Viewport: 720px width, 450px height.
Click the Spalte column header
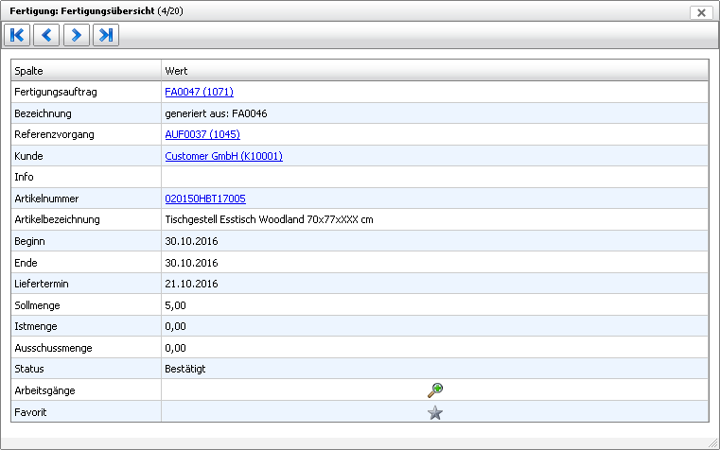coord(85,71)
